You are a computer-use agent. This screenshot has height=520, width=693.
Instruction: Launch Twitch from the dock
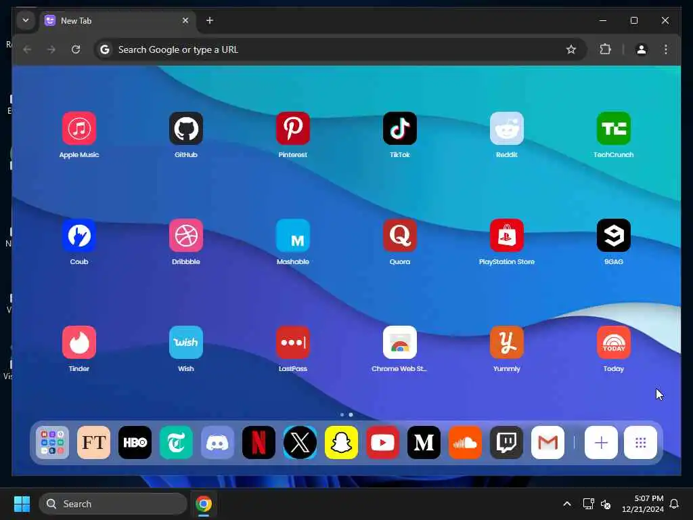coord(506,443)
